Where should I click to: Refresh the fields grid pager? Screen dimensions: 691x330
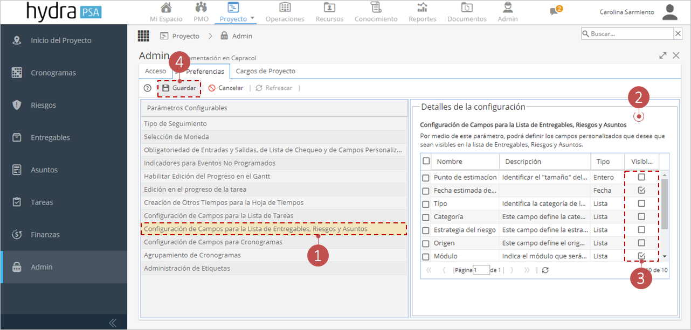pos(545,270)
